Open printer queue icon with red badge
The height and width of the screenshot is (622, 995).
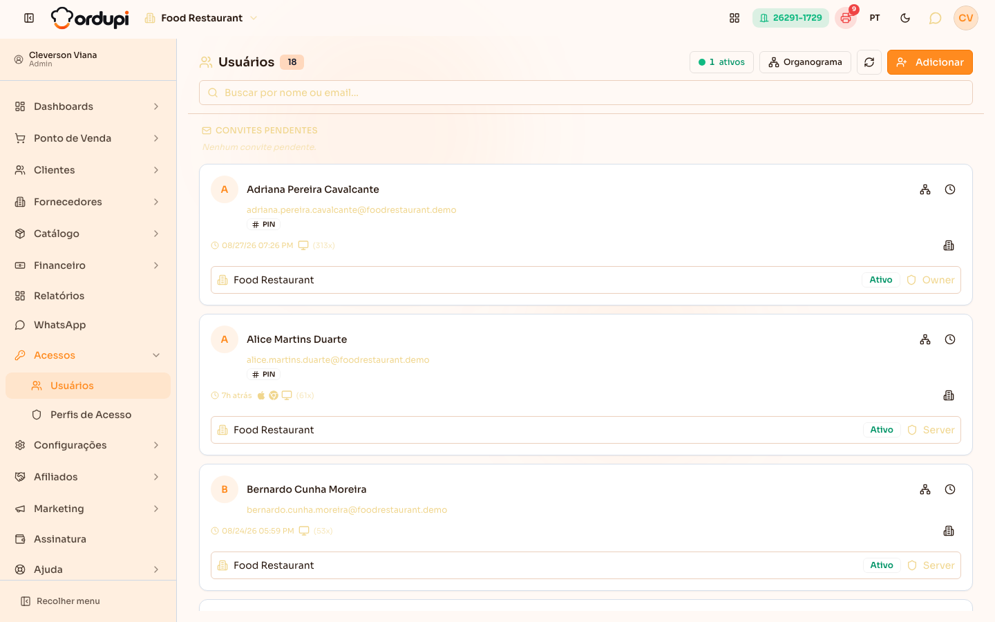pos(846,18)
